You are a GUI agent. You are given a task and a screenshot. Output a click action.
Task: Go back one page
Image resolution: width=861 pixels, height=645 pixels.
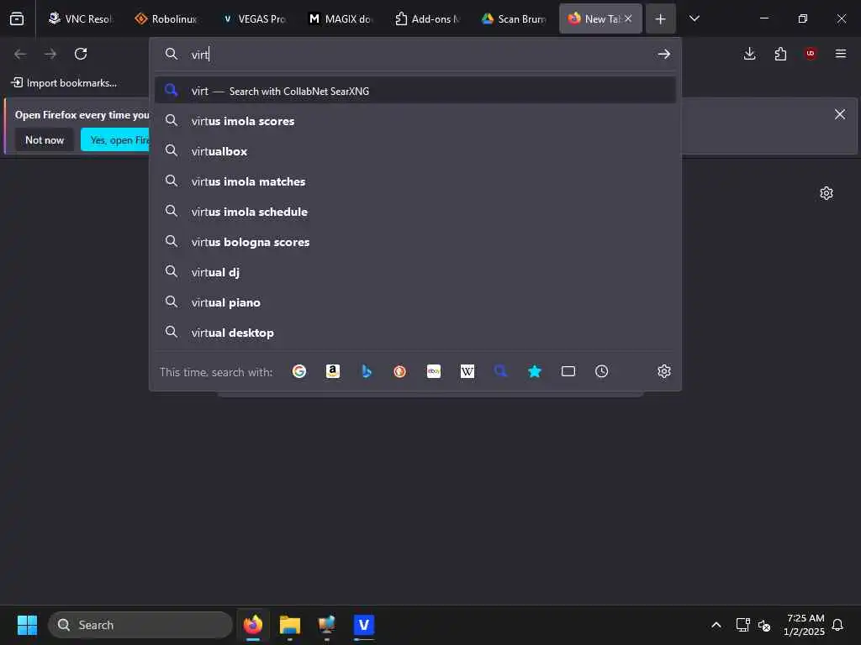tap(20, 54)
